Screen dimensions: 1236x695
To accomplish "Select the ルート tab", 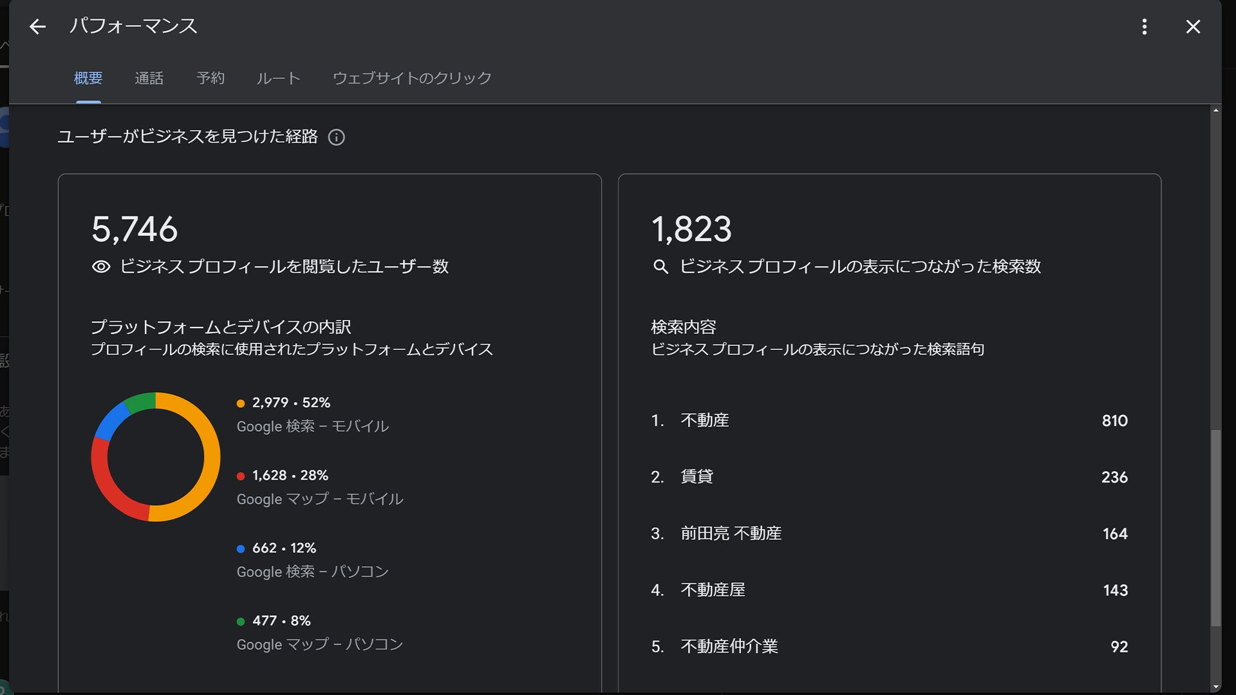I will tap(278, 78).
